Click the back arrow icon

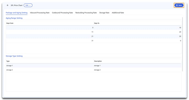point(8,5)
